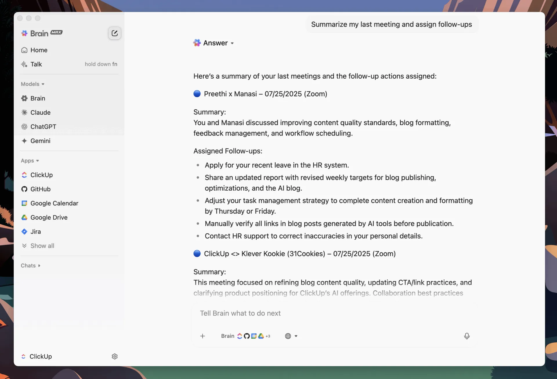Click the microphone icon in the prompt box
The height and width of the screenshot is (379, 557).
click(467, 336)
